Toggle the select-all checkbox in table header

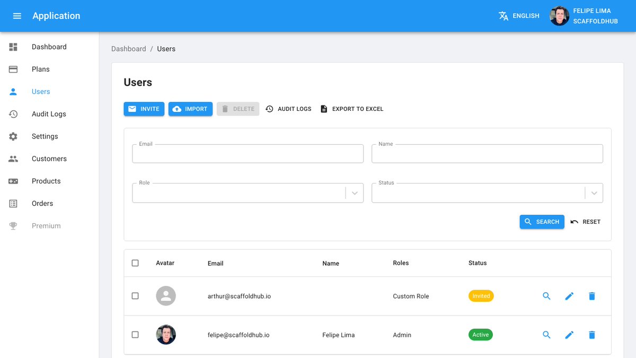135,263
